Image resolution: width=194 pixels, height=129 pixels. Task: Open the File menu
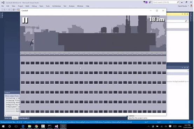[2, 6]
